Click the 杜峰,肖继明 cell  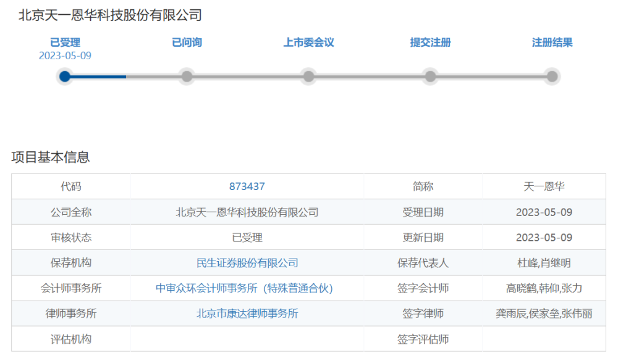[x=544, y=263]
